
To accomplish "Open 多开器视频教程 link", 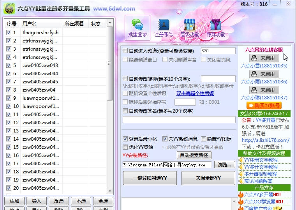I will coord(261,174).
